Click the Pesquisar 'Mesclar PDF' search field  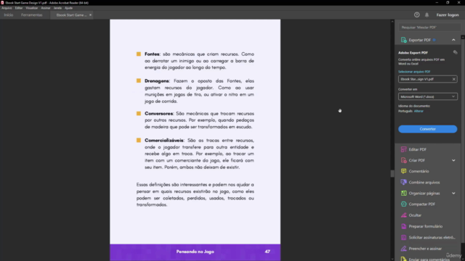click(x=429, y=28)
